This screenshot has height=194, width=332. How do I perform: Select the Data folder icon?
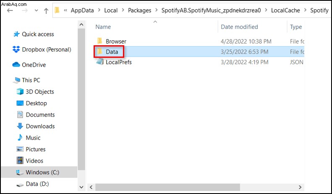[100, 52]
